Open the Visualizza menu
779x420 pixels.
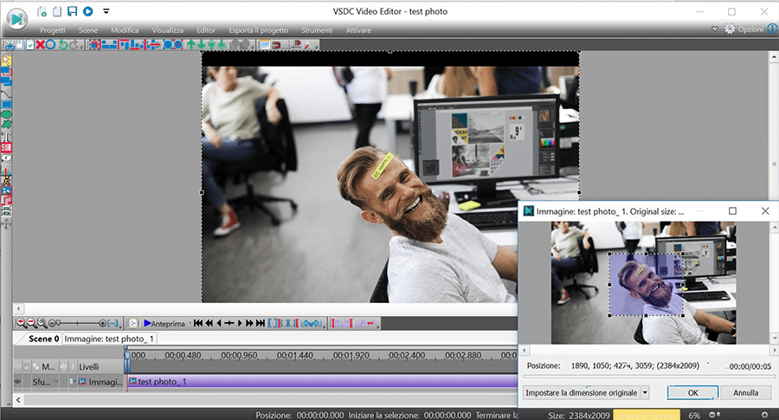click(167, 30)
